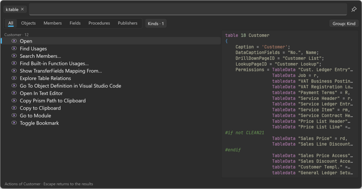Open the Kinds · 1 filter dropdown
The height and width of the screenshot is (189, 362).
click(x=156, y=23)
